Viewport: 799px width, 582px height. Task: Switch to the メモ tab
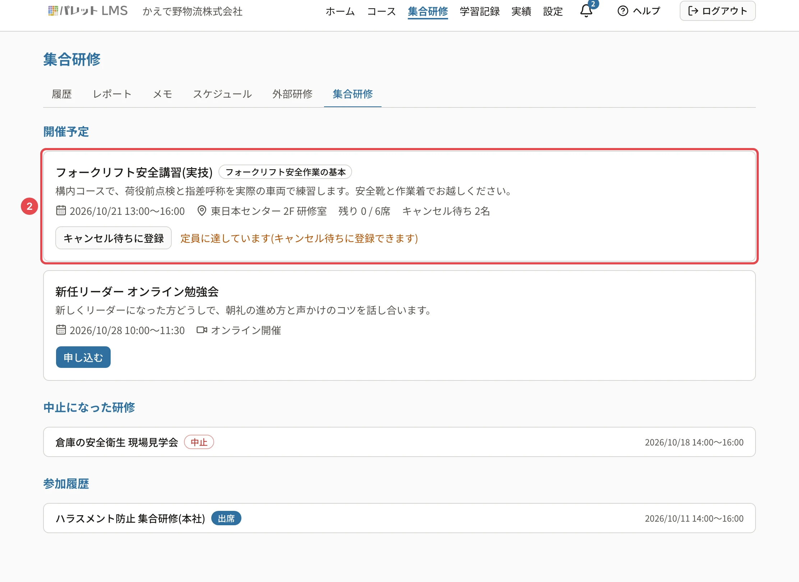163,94
